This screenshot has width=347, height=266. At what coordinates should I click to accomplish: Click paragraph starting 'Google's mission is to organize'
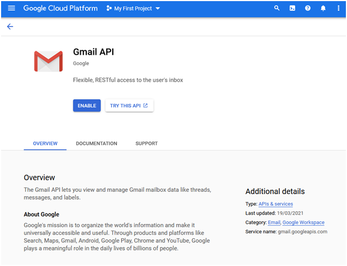tap(117, 237)
